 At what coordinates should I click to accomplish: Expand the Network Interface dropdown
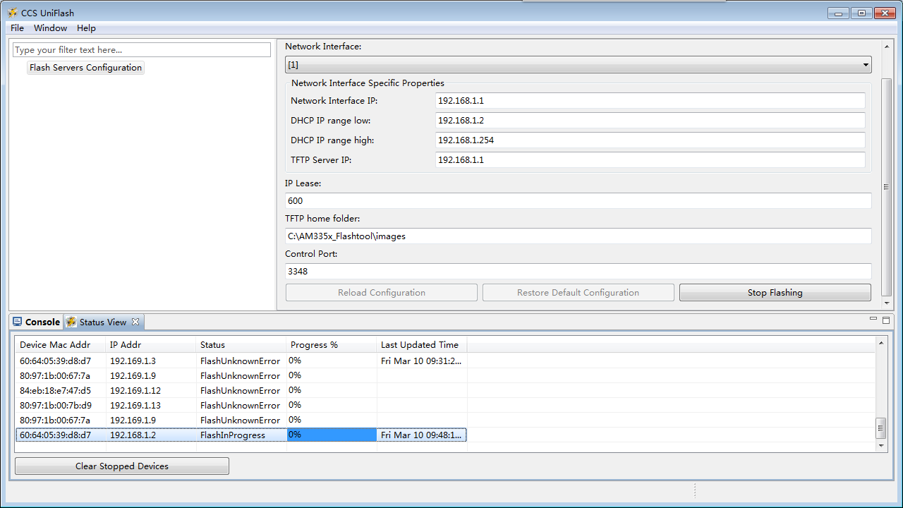point(578,65)
